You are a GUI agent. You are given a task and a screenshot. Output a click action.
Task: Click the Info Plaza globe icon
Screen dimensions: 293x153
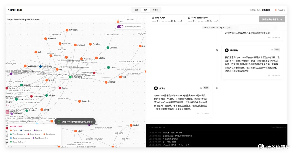[153, 18]
